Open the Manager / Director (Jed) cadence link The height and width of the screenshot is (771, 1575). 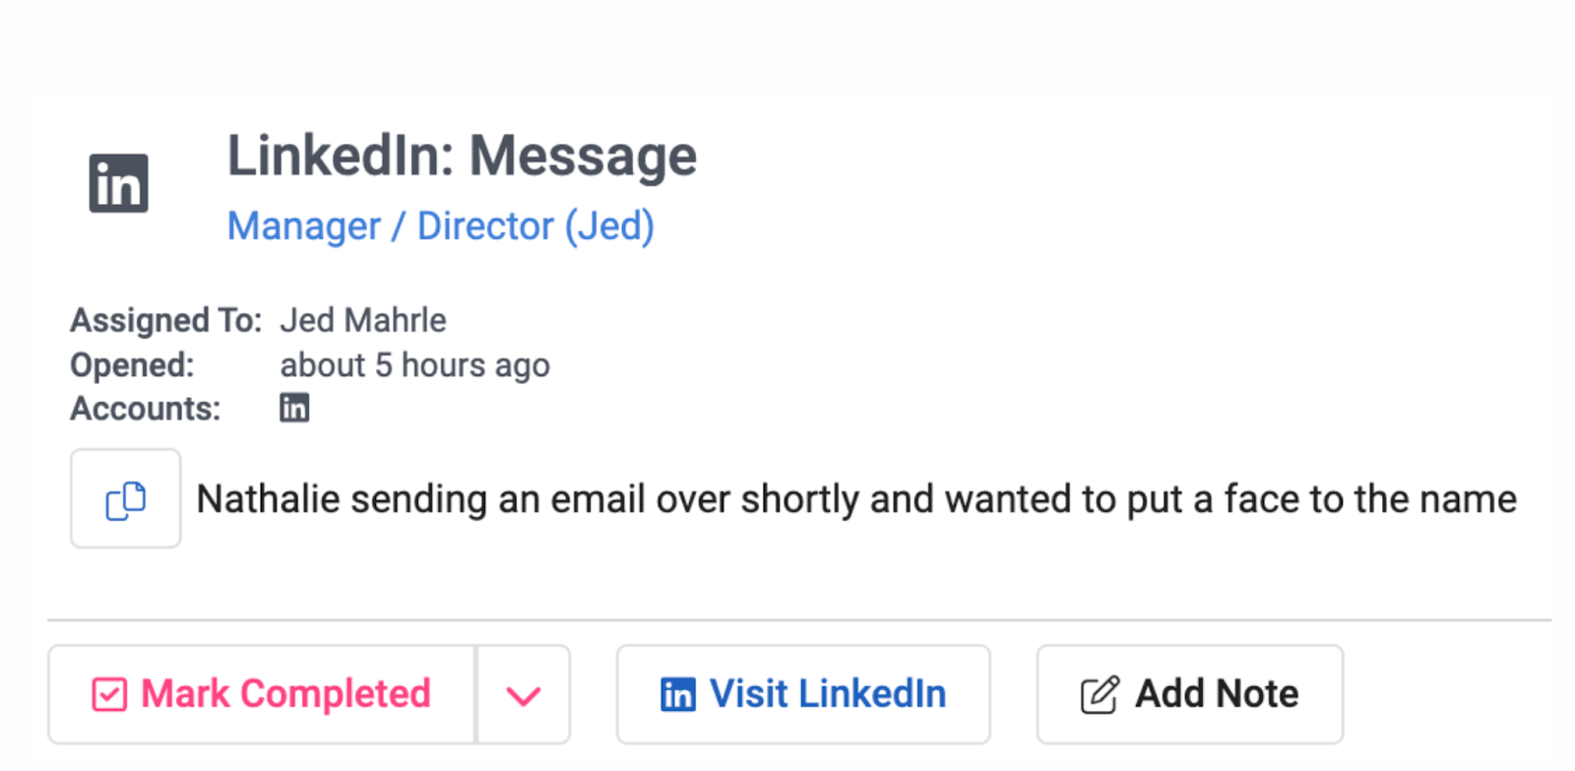(x=442, y=225)
